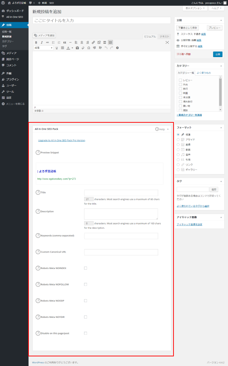
Task: Insert horizontal line
Action: pyautogui.click(x=71, y=42)
